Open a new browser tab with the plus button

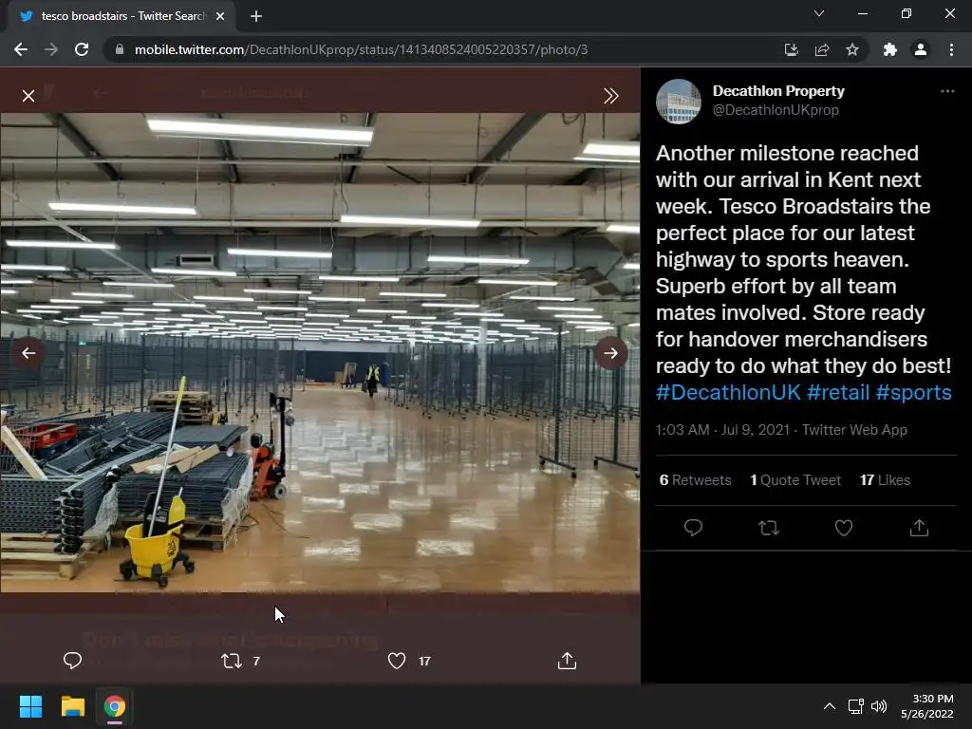point(256,16)
